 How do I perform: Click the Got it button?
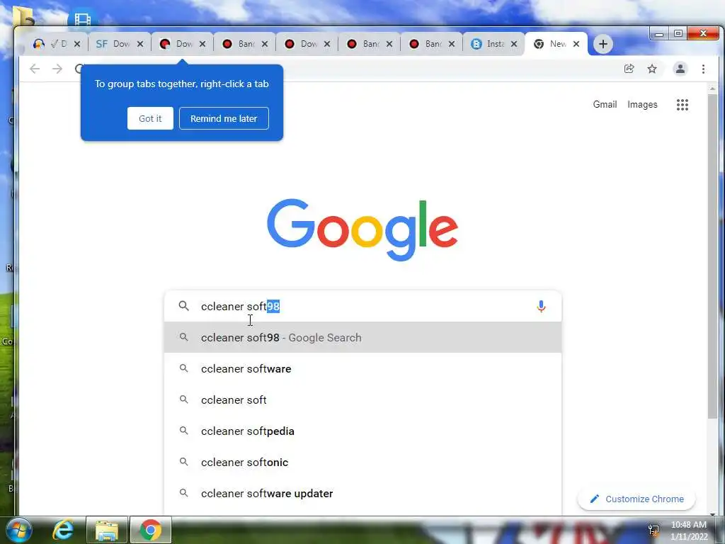(150, 118)
